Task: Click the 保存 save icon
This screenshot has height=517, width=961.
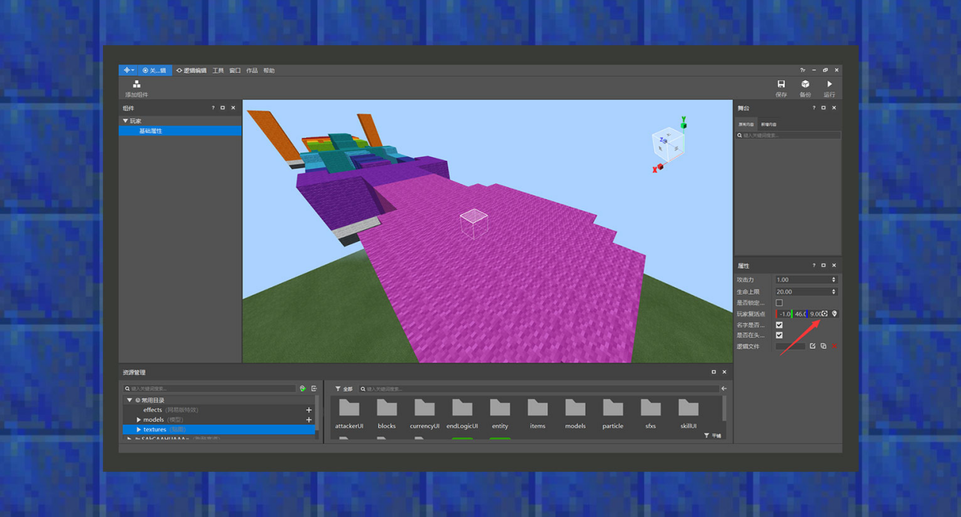Action: pyautogui.click(x=781, y=84)
